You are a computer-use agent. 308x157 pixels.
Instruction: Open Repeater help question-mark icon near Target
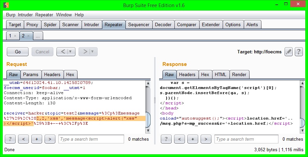pyautogui.click(x=298, y=52)
